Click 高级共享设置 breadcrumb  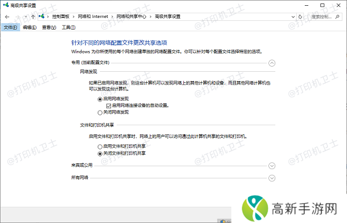pyautogui.click(x=168, y=17)
